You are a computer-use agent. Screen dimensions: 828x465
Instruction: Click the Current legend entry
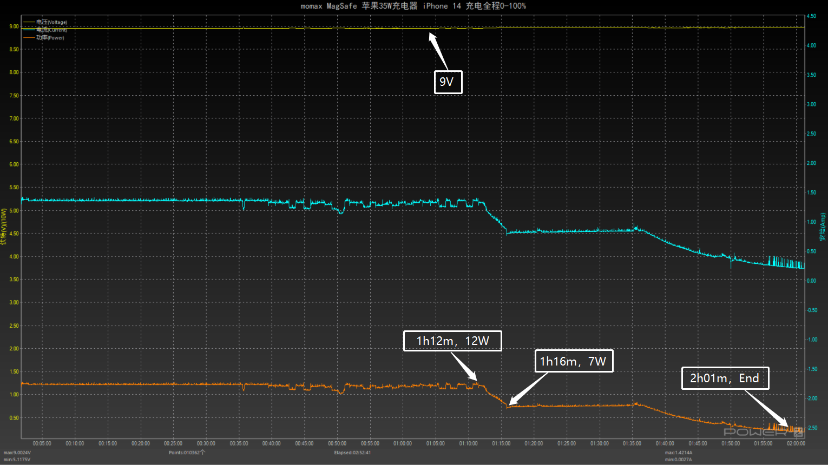click(51, 30)
